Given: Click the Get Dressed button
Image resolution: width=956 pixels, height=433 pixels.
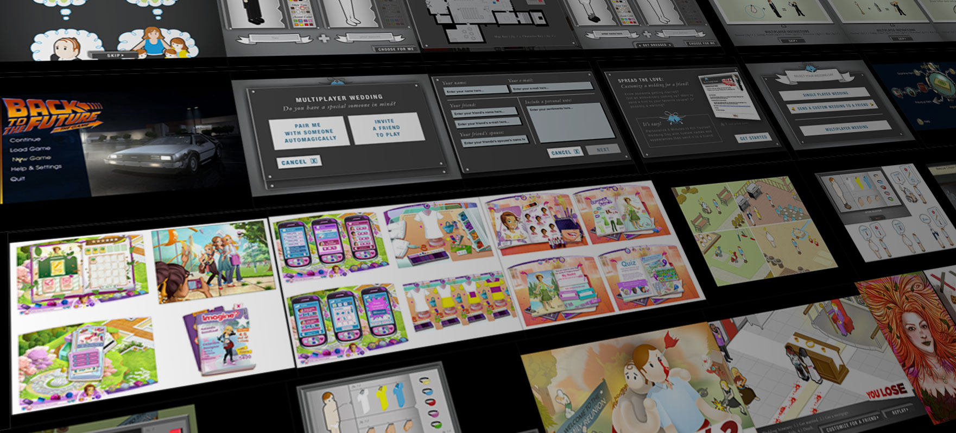Looking at the screenshot, I should click(654, 45).
